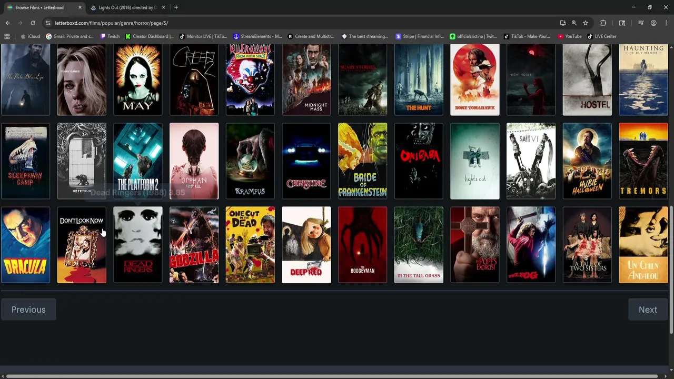Open The Hunt poster
674x379 pixels.
[x=419, y=79]
